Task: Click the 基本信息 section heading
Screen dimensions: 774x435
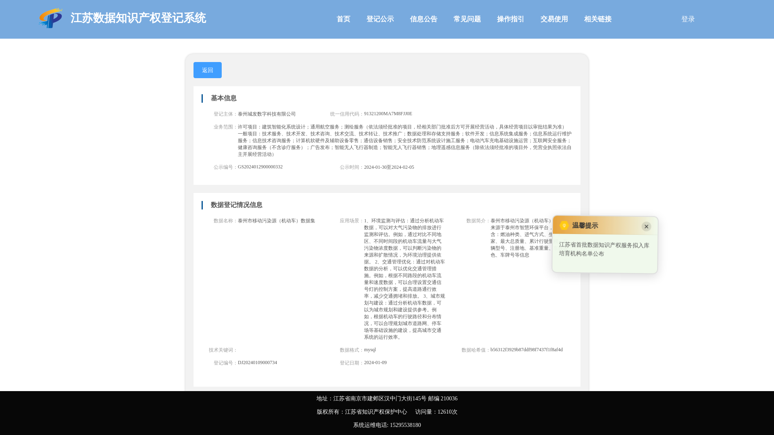Action: coord(224,98)
